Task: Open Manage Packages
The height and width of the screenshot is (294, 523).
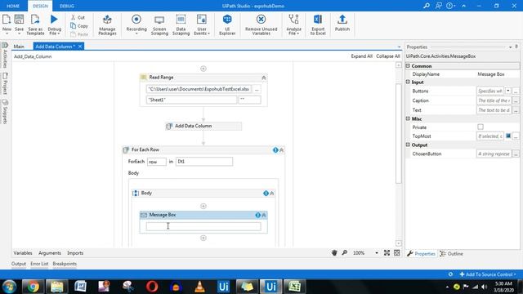Action: pos(107,24)
